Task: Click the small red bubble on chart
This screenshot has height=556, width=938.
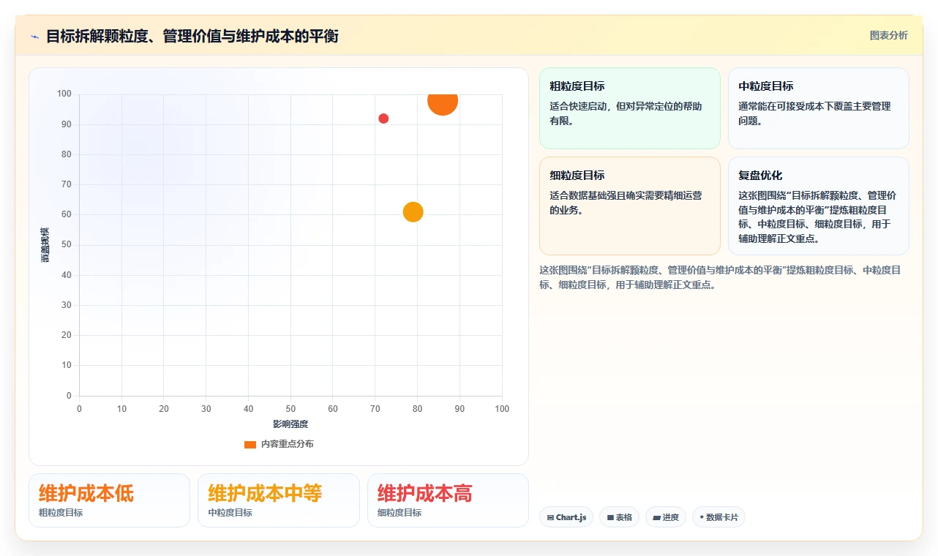Action: coord(383,119)
